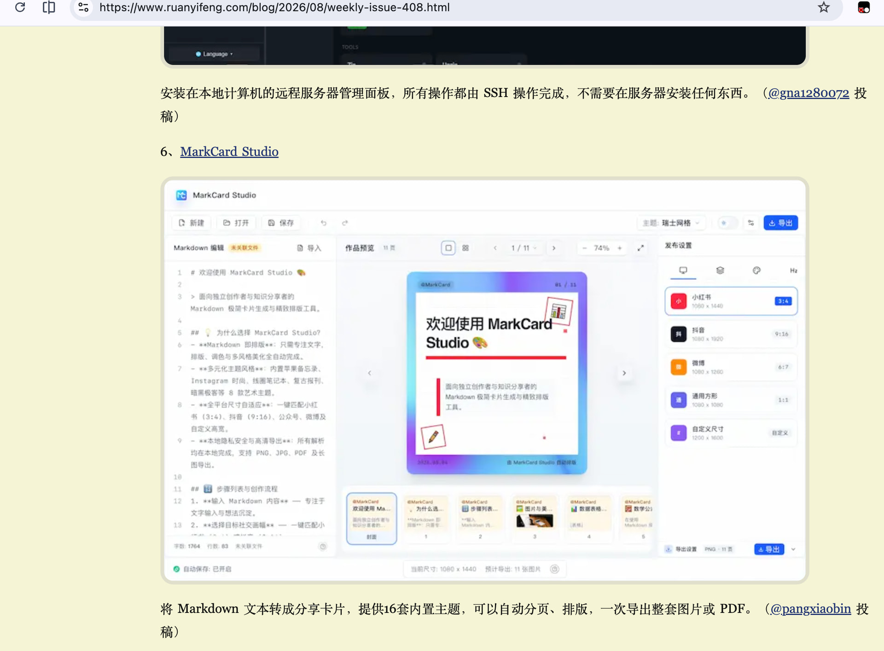
Task: Select the layers tab in 发布设置
Action: click(x=720, y=271)
